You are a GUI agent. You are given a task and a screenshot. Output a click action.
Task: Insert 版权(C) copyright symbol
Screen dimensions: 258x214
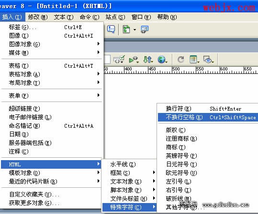(x=208, y=130)
